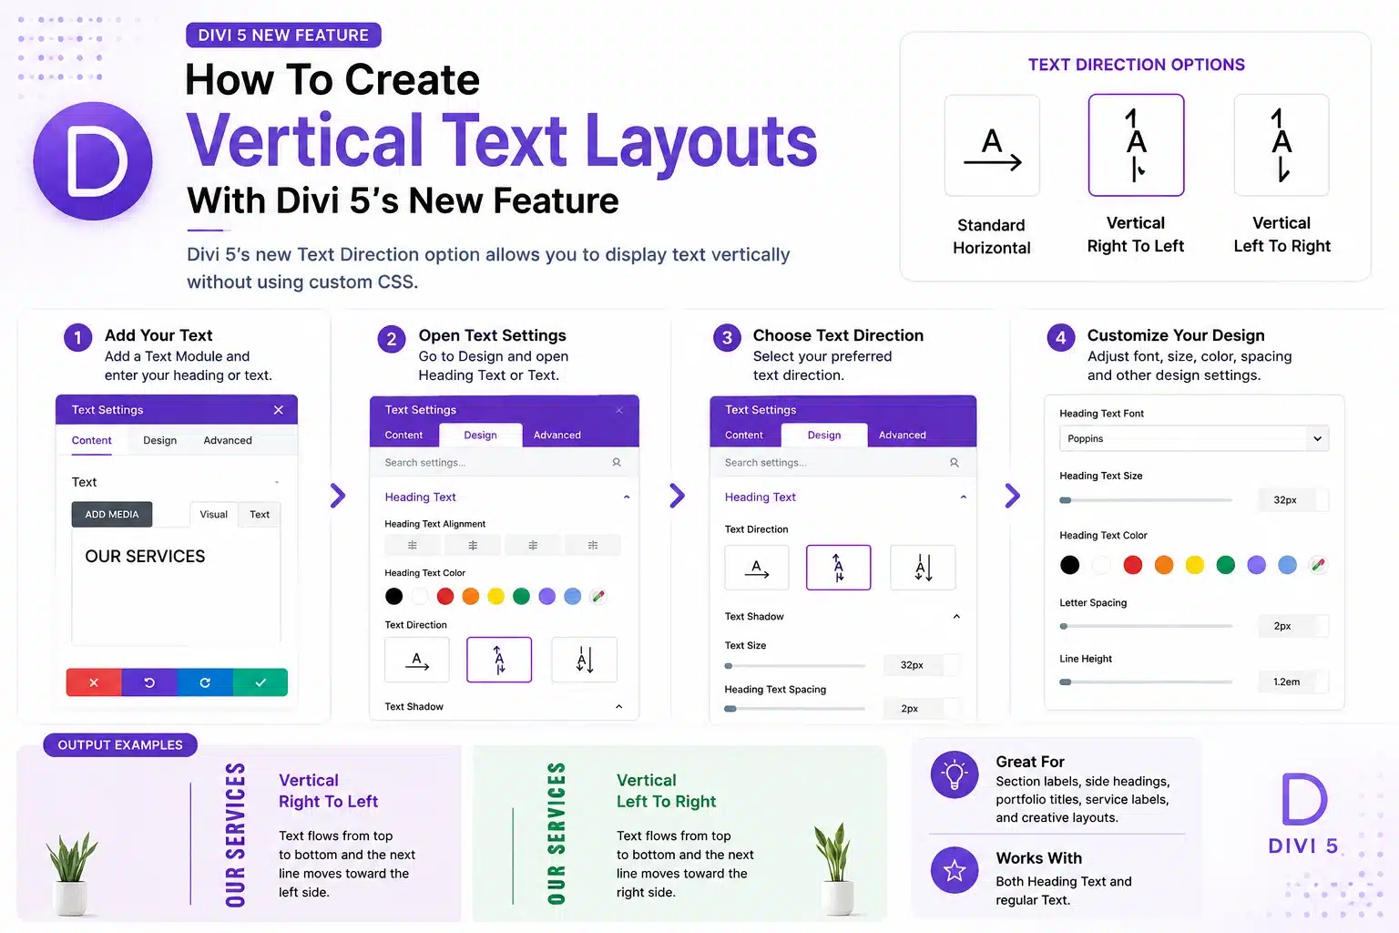The width and height of the screenshot is (1399, 933).
Task: Select the Standard Horizontal option card at top
Action: 992,145
